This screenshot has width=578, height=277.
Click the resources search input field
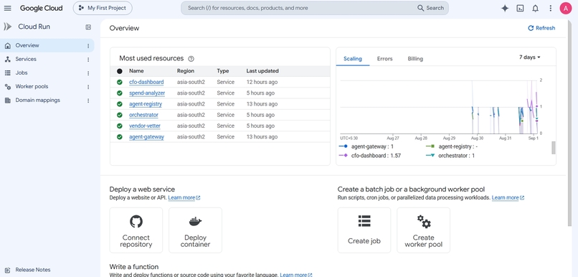(x=298, y=8)
